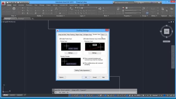Screen dimensions: 176x99
Task: Click the Measure icon in Utilities panel
Action: [x=153, y=9]
